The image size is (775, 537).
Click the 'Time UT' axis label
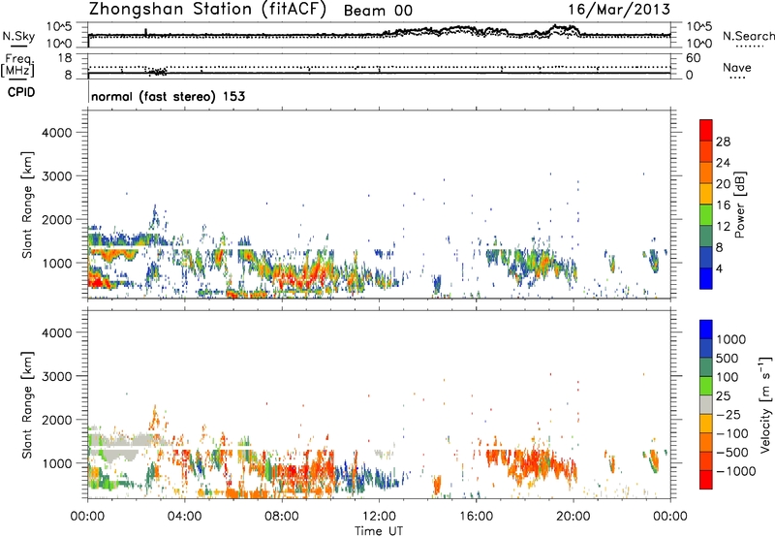point(379,531)
